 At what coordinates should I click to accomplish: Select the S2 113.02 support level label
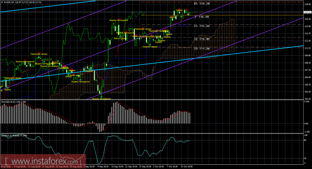click(202, 39)
